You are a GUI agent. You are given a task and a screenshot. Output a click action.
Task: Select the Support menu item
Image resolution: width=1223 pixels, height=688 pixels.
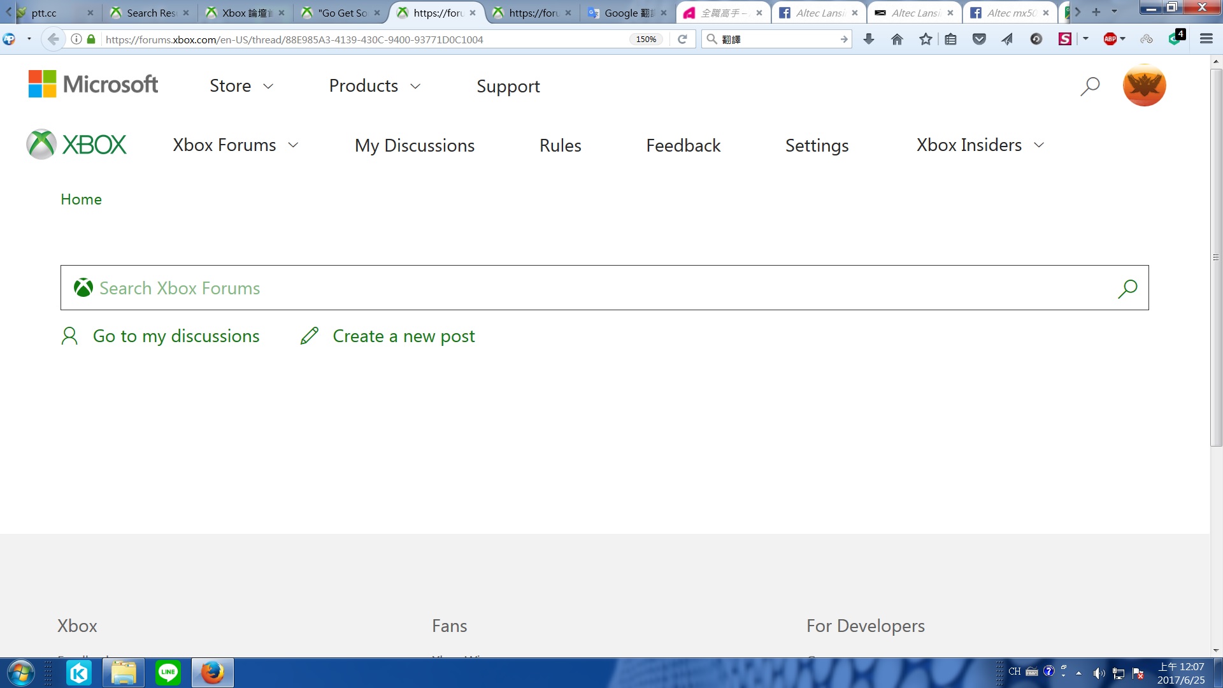point(507,85)
